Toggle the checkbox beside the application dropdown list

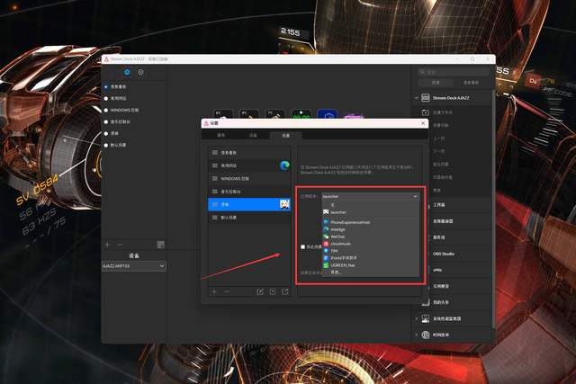302,246
